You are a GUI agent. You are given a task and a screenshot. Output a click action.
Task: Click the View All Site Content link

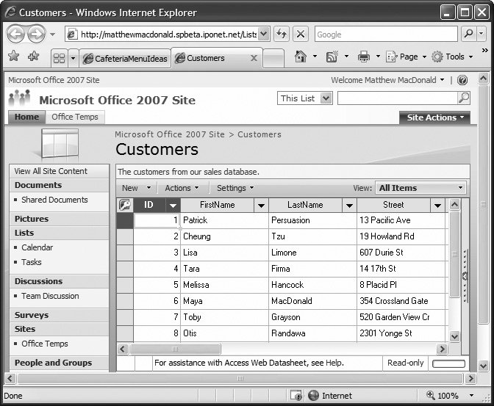[51, 171]
